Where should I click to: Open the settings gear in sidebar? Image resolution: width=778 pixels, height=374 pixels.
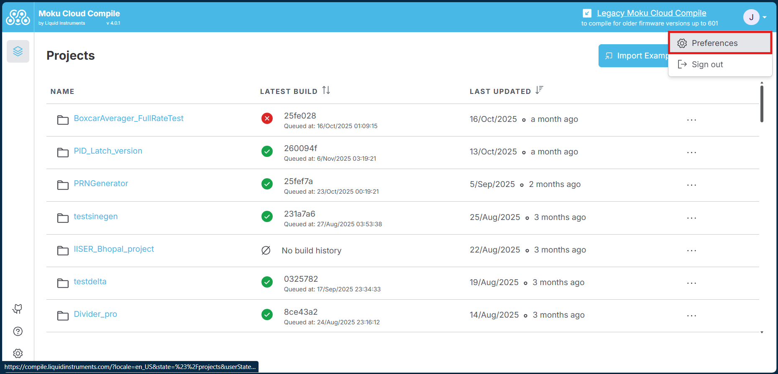(18, 353)
